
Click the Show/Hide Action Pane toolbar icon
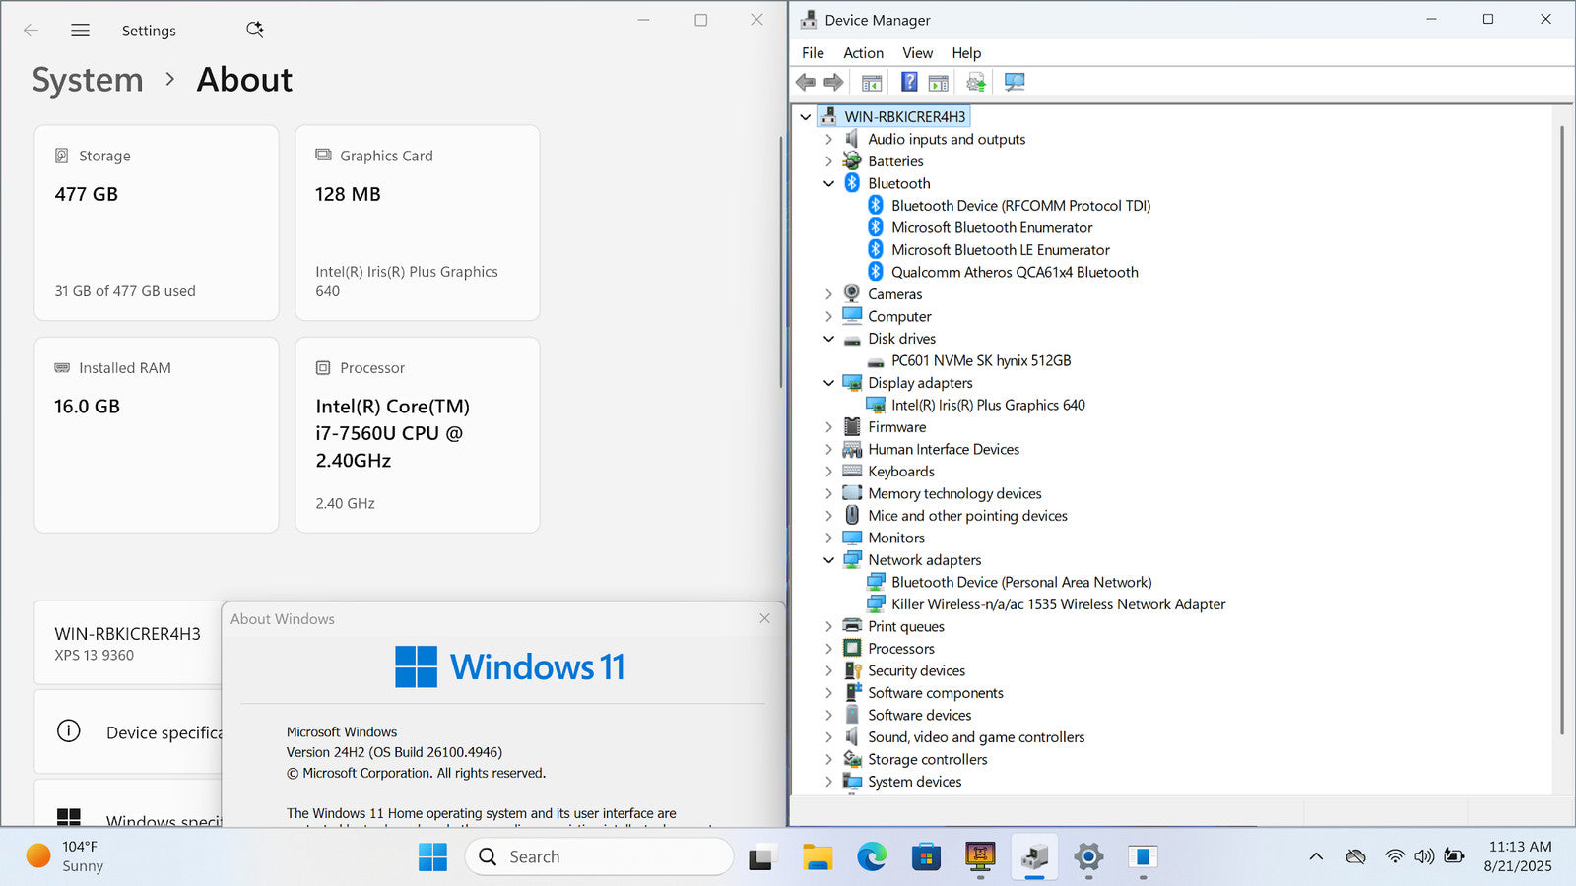click(939, 82)
